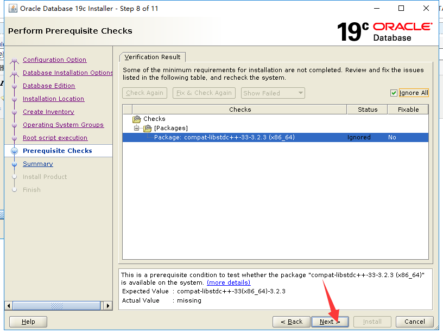Go to Configuration Option step
443x334 pixels.
tap(54, 60)
